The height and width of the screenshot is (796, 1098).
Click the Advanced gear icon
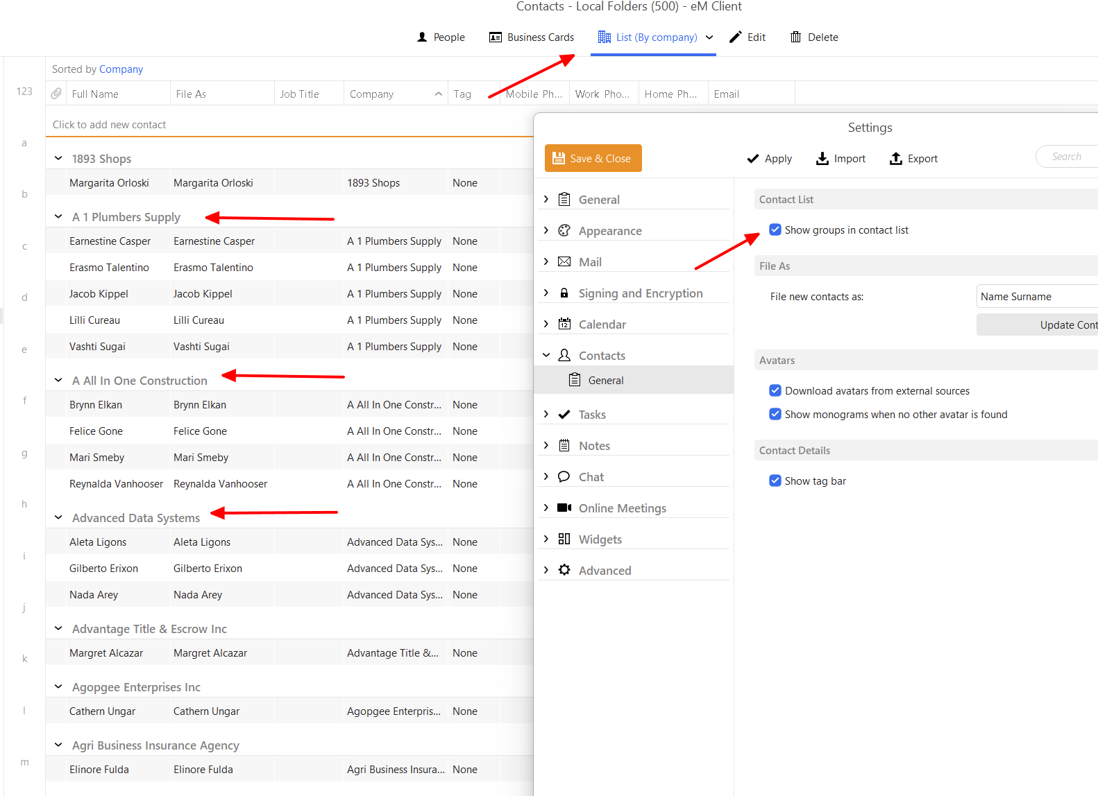tap(564, 570)
